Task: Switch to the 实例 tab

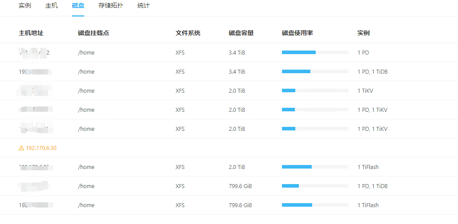Action: coord(25,6)
